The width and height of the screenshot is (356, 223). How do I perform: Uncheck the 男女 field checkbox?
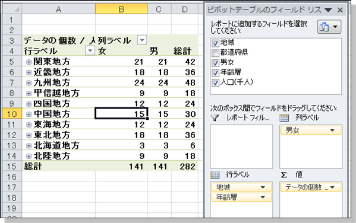tap(215, 63)
